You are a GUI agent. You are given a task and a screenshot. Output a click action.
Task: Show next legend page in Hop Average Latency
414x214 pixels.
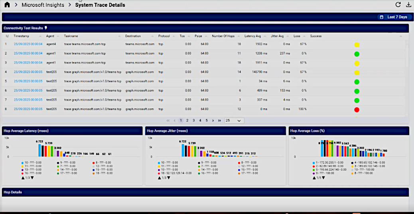click(x=32, y=178)
